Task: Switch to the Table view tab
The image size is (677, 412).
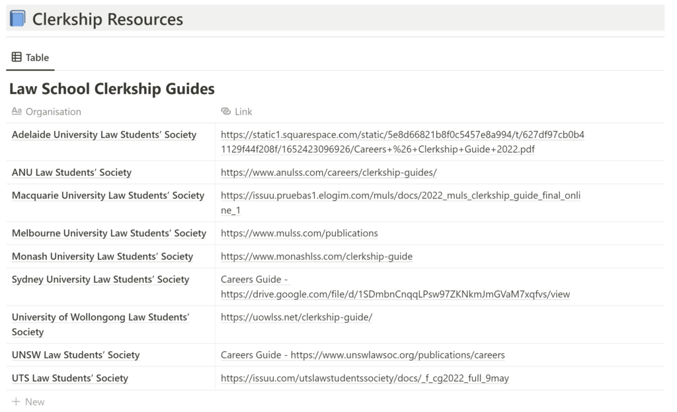Action: [x=30, y=58]
